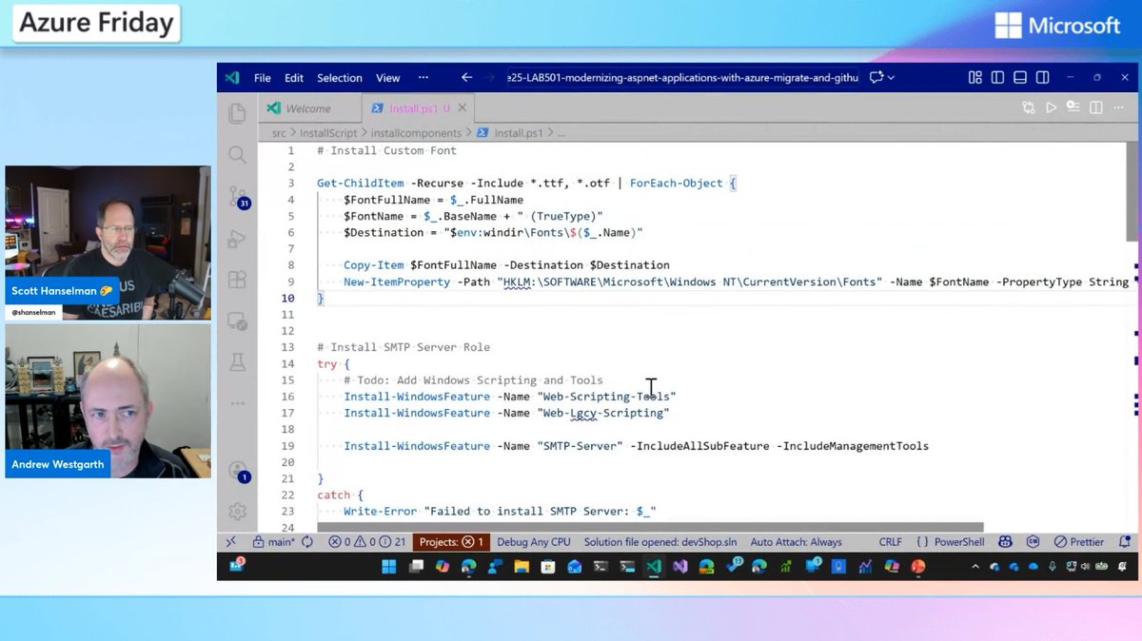Open the Remote Explorer view

point(237,321)
